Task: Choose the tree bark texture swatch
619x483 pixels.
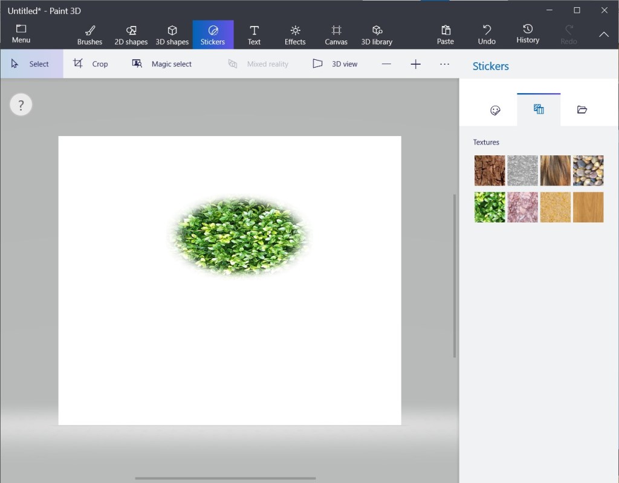Action: click(x=490, y=170)
